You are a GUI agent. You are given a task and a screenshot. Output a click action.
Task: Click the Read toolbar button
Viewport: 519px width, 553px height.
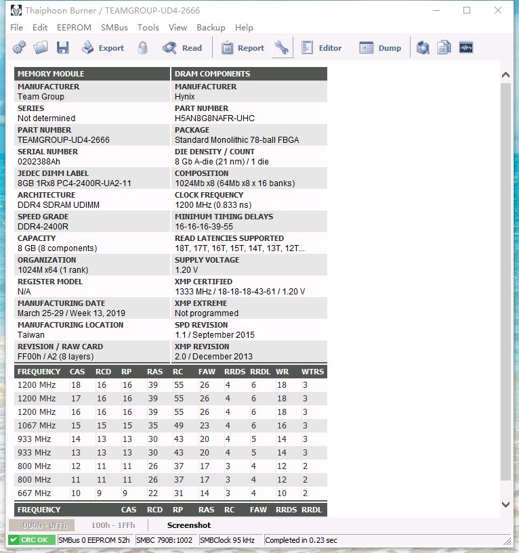tap(182, 48)
